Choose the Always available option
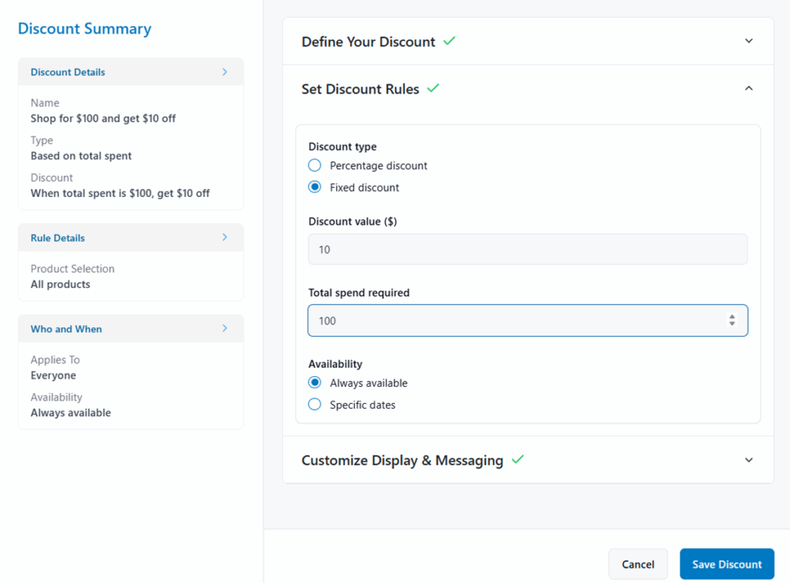This screenshot has height=583, width=790. (315, 383)
